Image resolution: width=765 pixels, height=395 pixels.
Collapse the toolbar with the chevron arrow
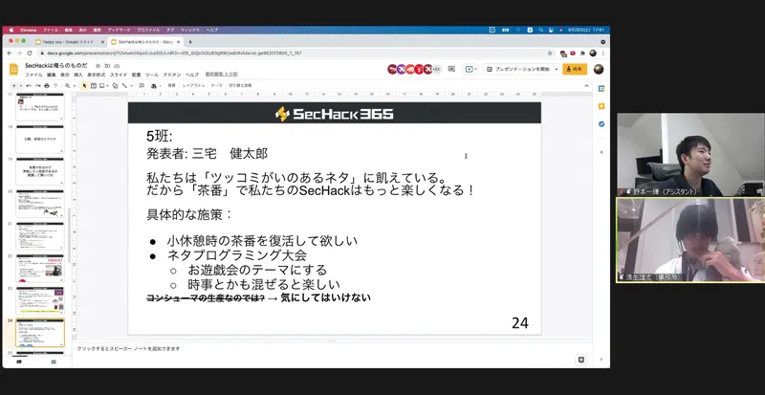pyautogui.click(x=586, y=85)
